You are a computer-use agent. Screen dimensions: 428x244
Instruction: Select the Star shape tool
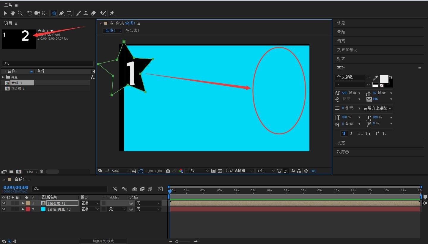coord(54,13)
